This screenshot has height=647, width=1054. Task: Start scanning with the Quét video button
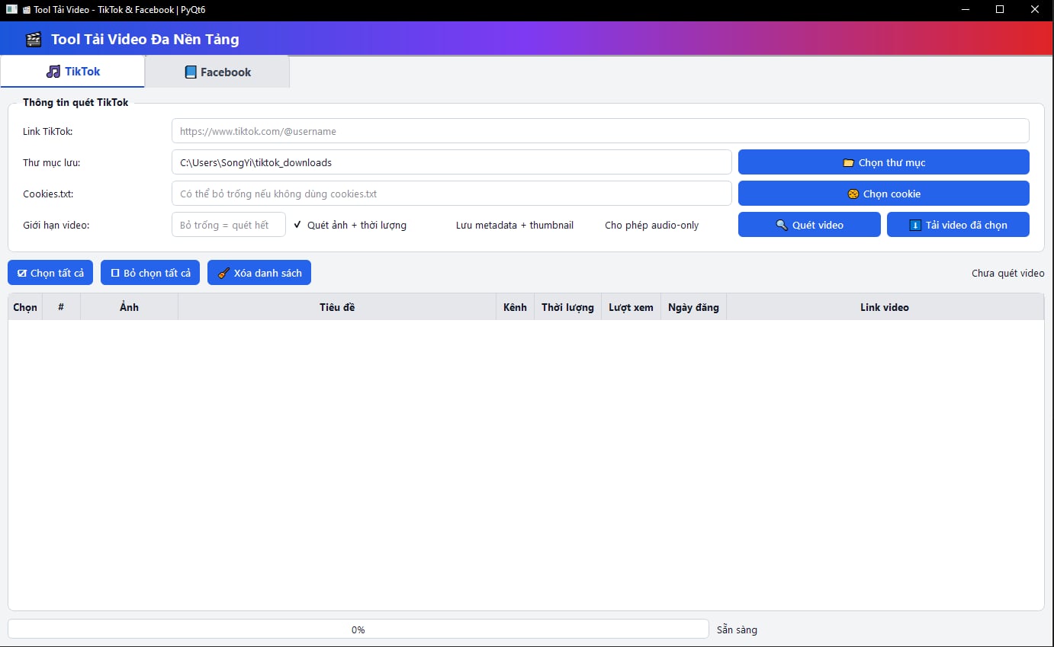[809, 225]
